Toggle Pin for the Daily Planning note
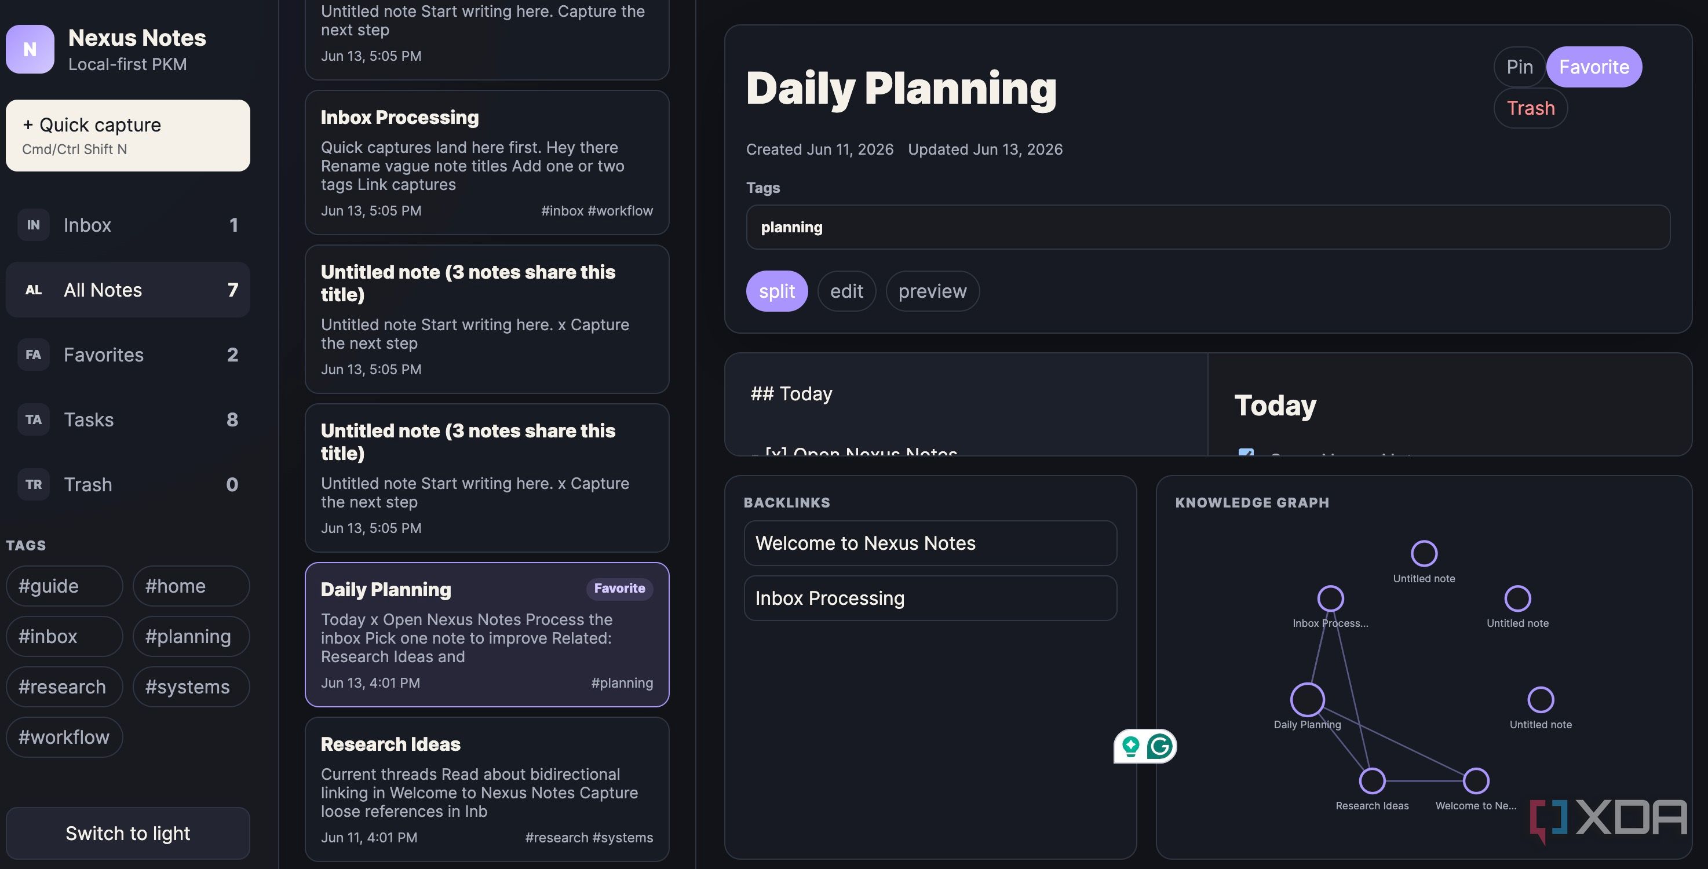Viewport: 1708px width, 869px height. pyautogui.click(x=1519, y=67)
